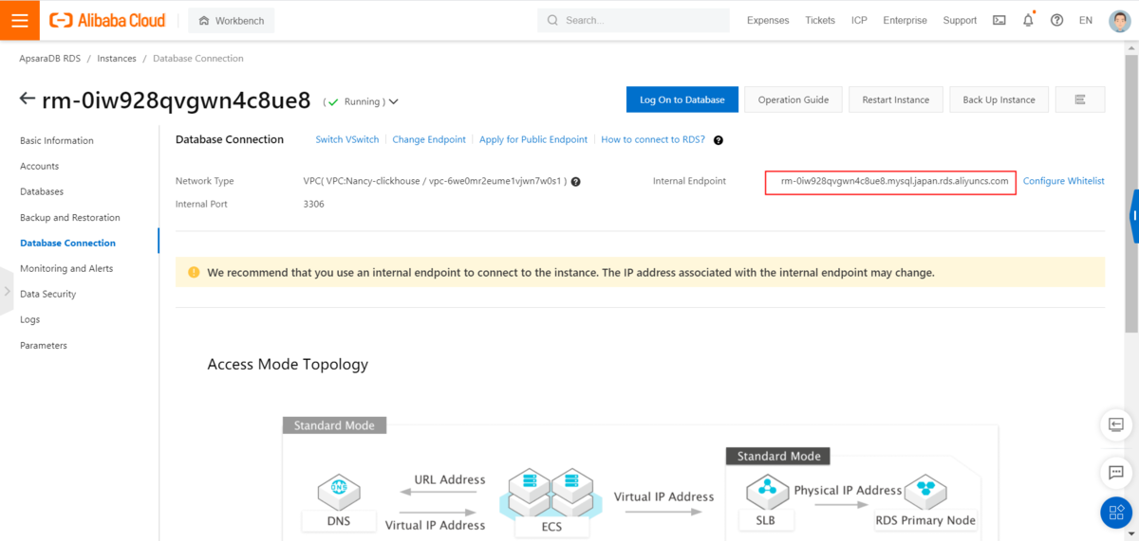Viewport: 1139px width, 541px height.
Task: Click the Access Mode Topology heading
Action: click(x=288, y=364)
